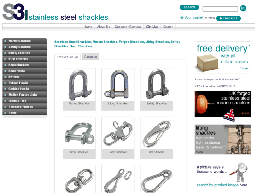257x193 pixels.
Task: Select the Product Groups tab
Action: (68, 57)
